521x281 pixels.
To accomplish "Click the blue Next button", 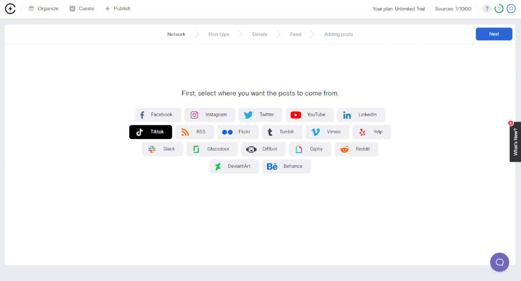I will [x=494, y=34].
